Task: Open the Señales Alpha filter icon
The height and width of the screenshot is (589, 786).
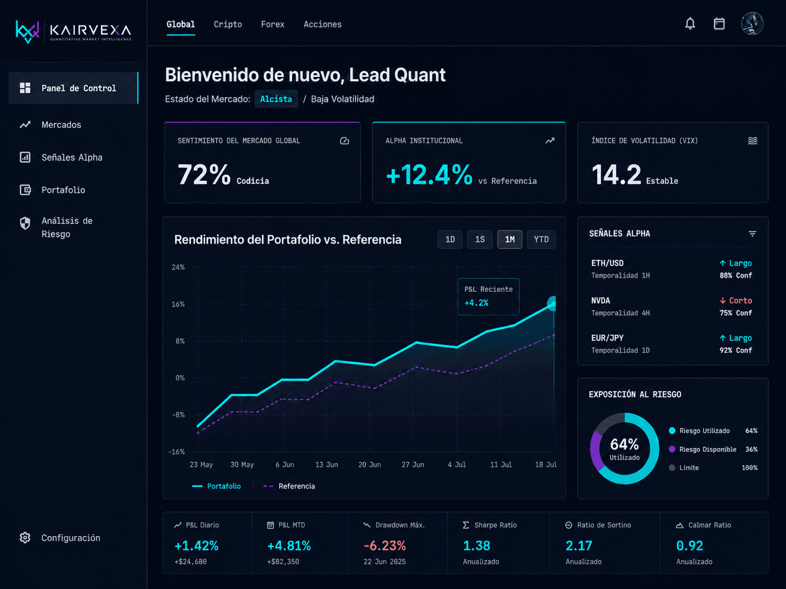Action: point(752,234)
